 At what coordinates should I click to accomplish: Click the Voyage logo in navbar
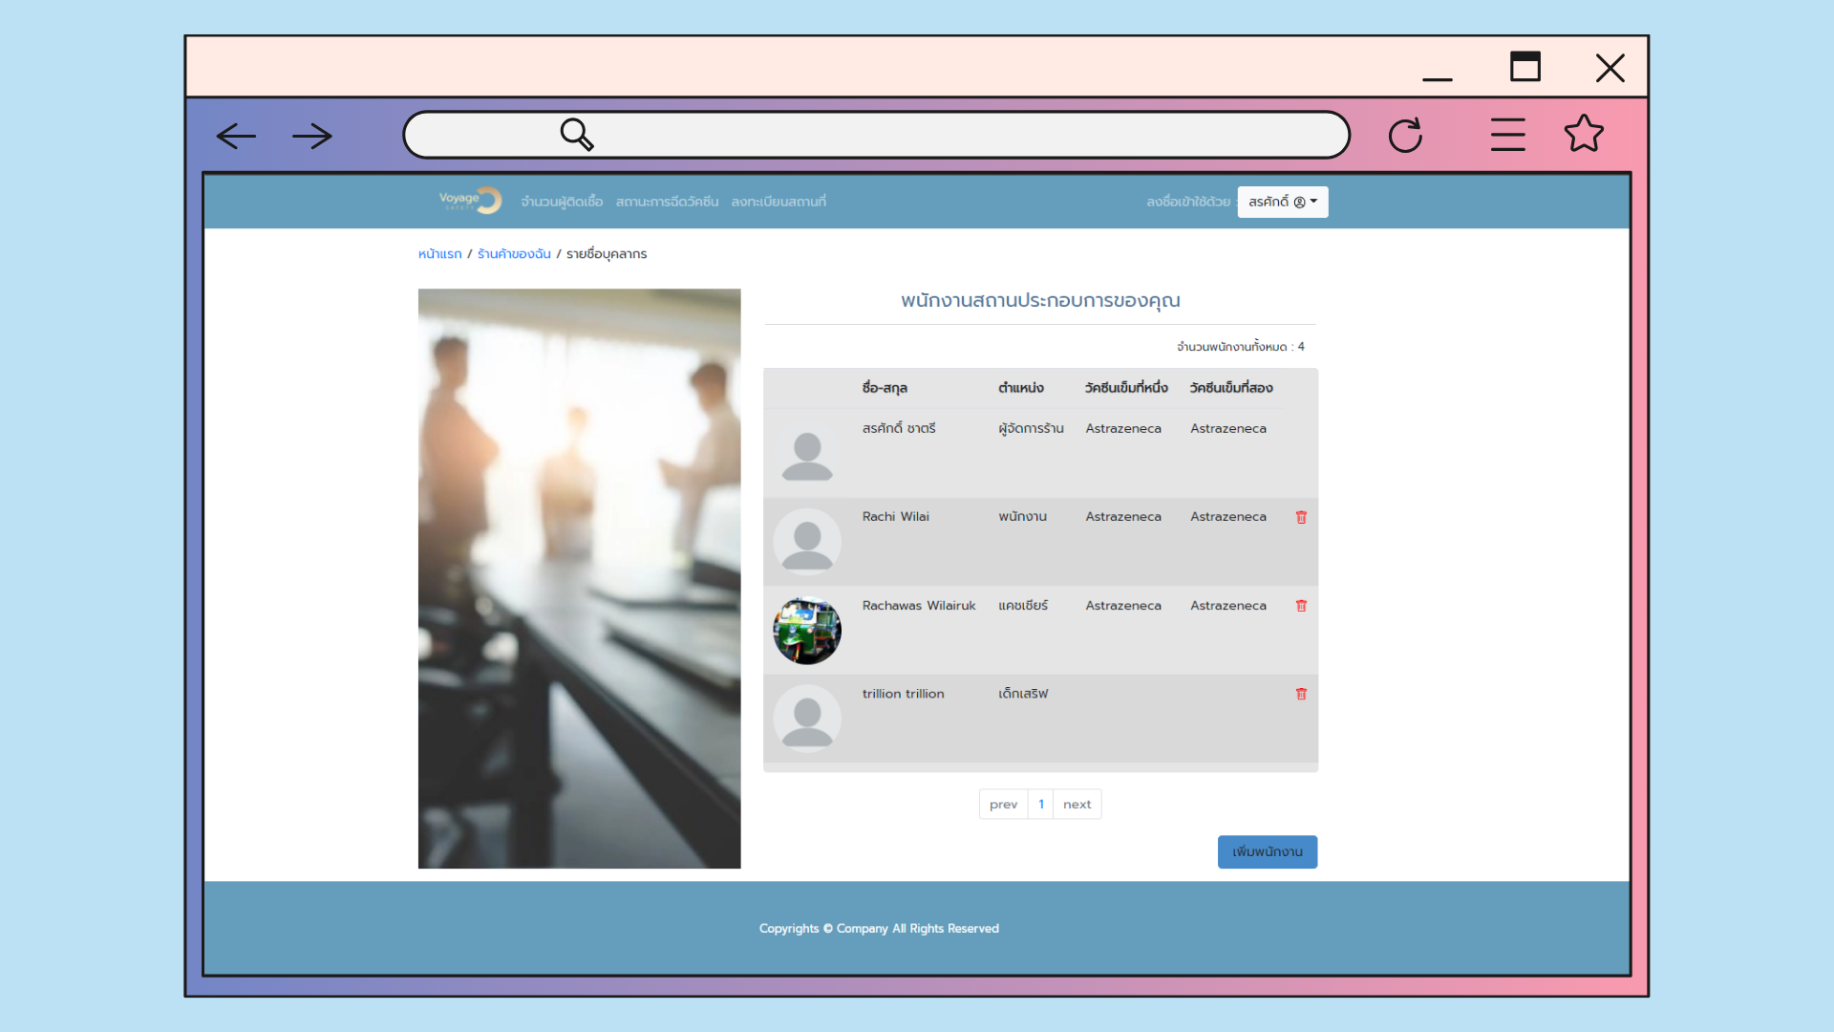click(470, 201)
